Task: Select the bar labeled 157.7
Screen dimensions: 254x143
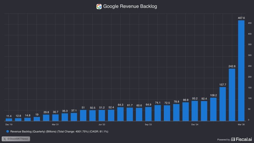Action: point(223,104)
